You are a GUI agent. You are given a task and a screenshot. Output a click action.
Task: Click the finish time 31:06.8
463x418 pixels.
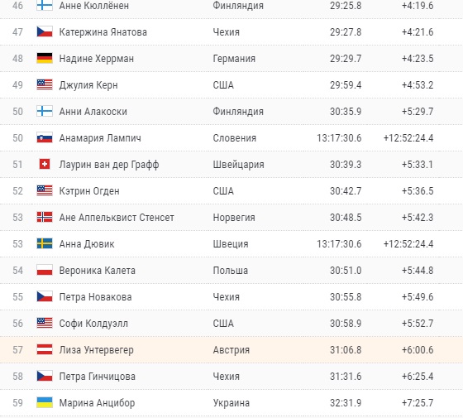[346, 349]
